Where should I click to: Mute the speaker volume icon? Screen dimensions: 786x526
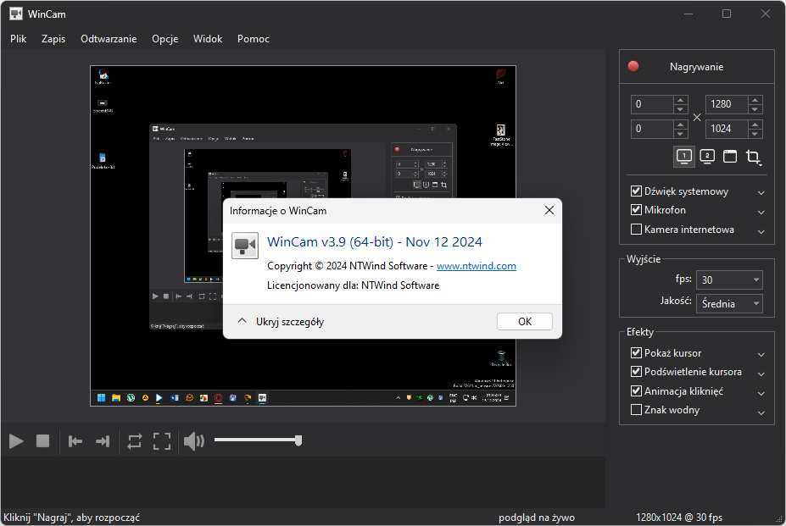(194, 441)
